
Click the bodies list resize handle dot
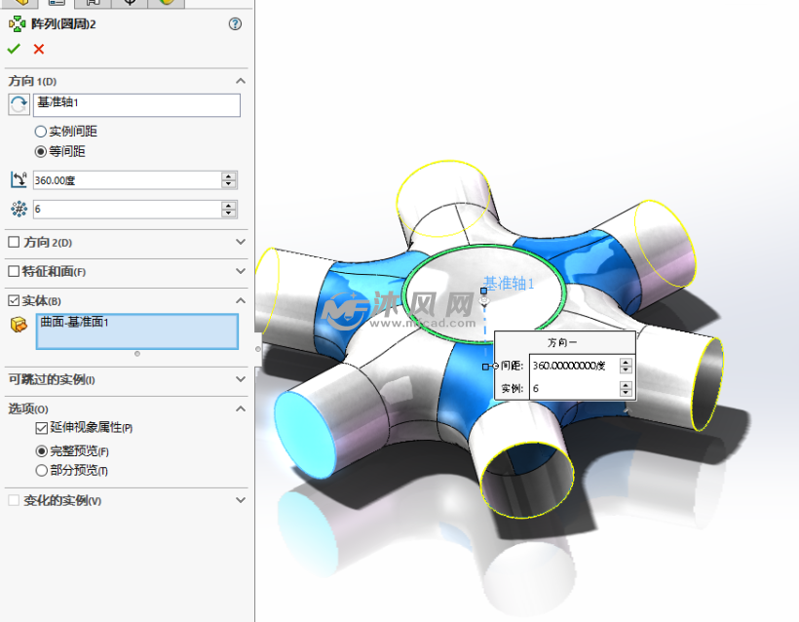(137, 353)
